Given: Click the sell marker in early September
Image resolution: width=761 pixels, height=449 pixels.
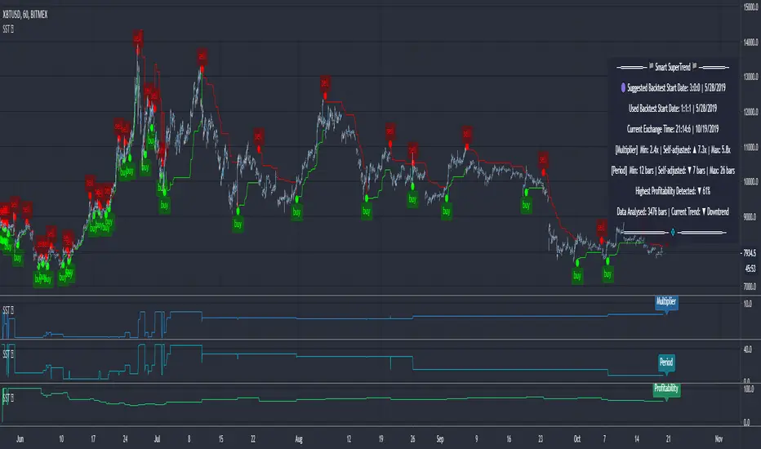Looking at the screenshot, I should pos(467,132).
